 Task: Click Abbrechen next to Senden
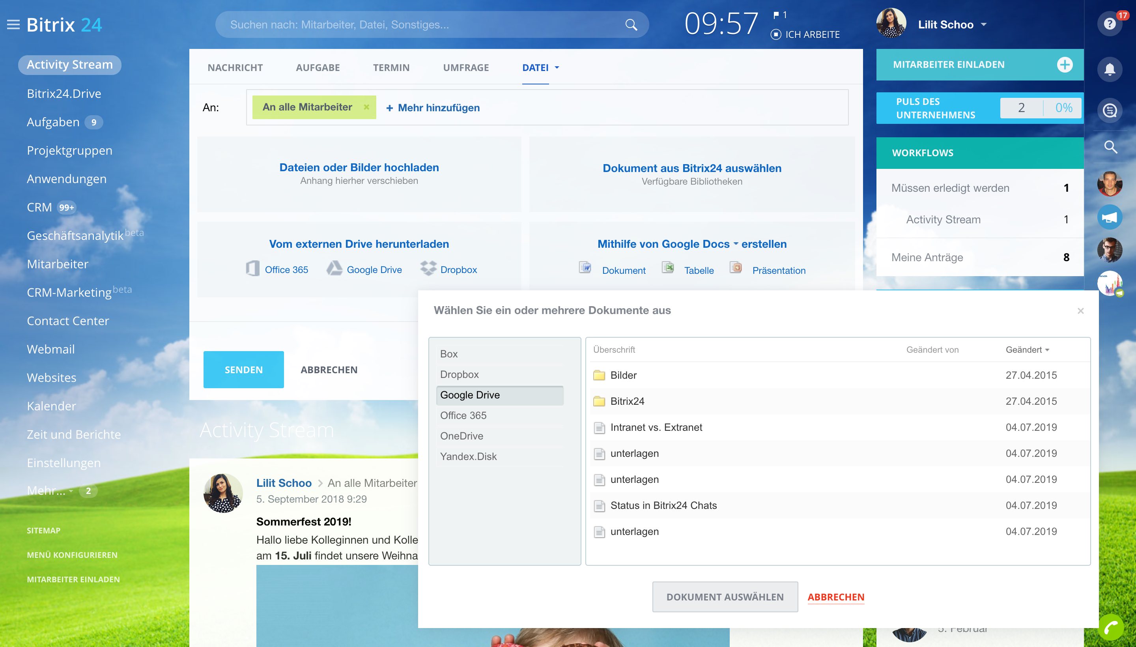click(x=329, y=370)
